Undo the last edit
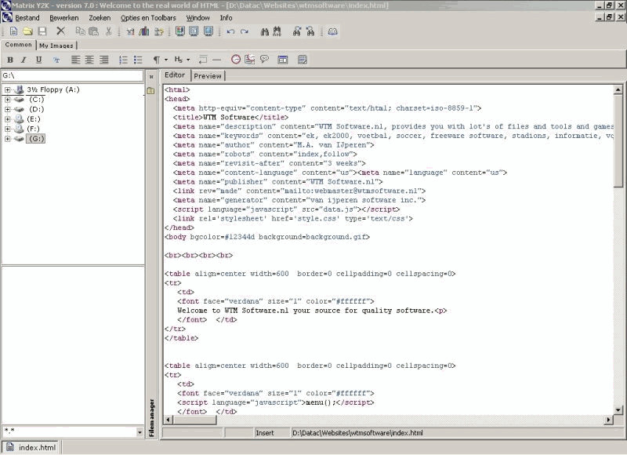Screen dimensions: 627x455 pos(230,31)
